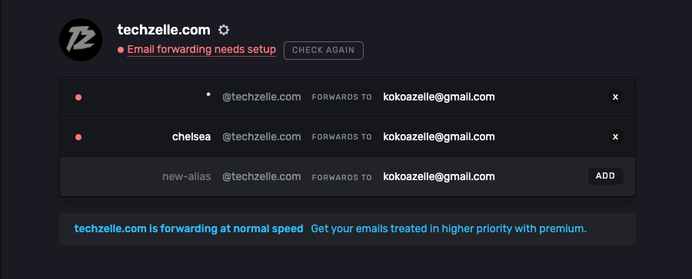Viewport: 692px width, 279px height.
Task: Select the asterisk wildcard alias
Action: tap(208, 96)
